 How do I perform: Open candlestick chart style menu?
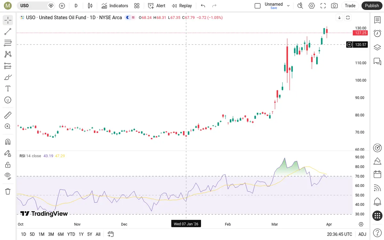tap(90, 6)
